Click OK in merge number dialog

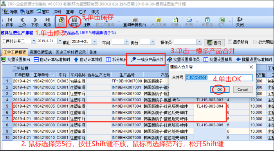pos(220,90)
